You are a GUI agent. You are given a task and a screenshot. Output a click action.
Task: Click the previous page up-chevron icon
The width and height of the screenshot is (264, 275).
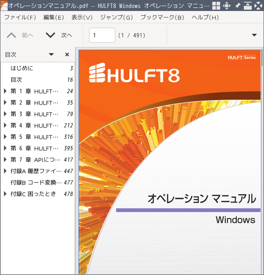pyautogui.click(x=11, y=35)
